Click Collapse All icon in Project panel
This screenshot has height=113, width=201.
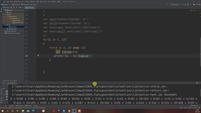click(17, 8)
